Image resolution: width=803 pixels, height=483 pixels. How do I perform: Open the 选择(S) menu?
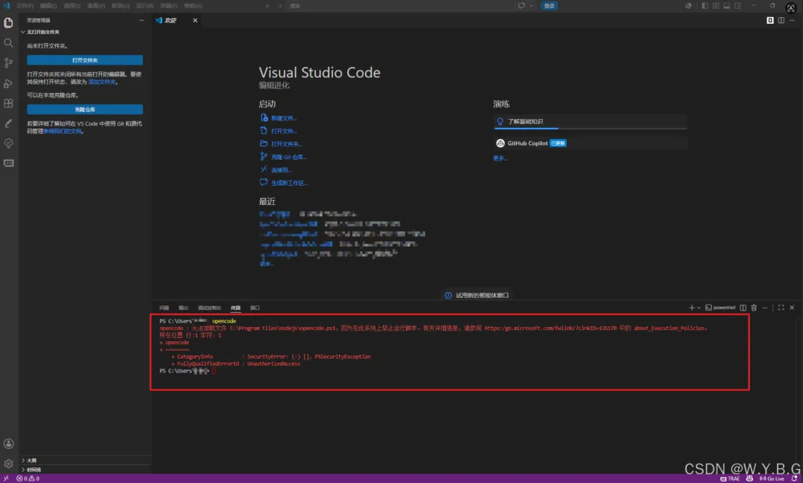71,6
